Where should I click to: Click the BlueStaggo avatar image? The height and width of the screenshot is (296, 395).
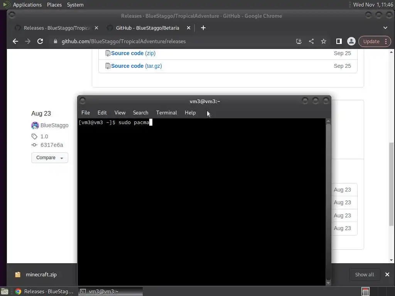35,125
